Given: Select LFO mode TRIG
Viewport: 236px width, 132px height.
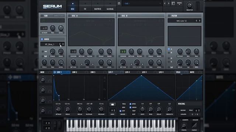Looking at the screenshot, I should [120, 104].
